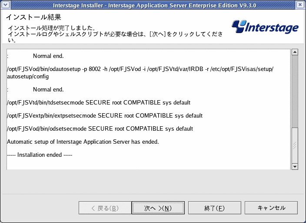Open the window menu icon in title bar
Viewport: 306px width, 223px height.
coord(6,5)
